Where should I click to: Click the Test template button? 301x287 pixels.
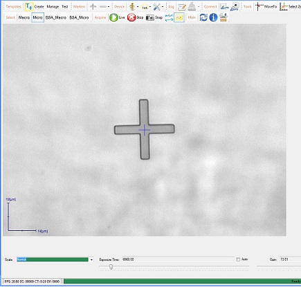click(65, 7)
